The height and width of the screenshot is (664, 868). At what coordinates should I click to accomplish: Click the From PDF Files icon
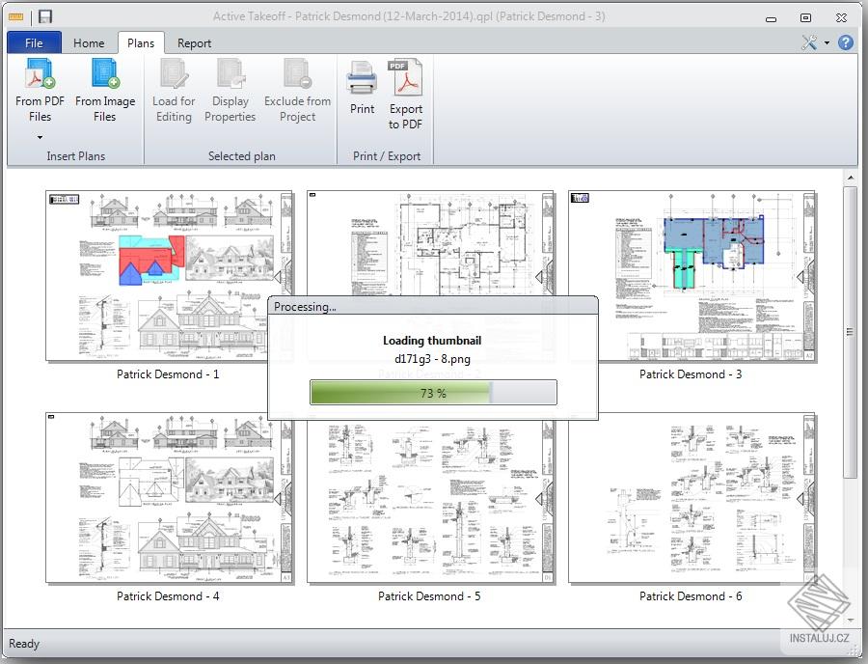click(40, 74)
